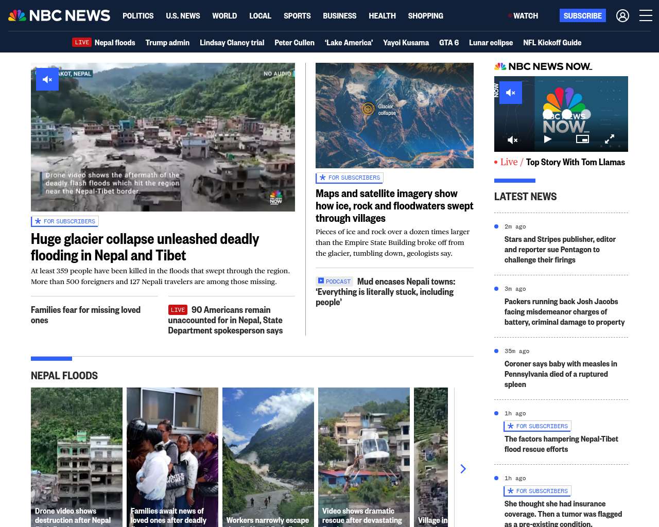Screen dimensions: 659x527
Task: Open the huge glacier collapse headline
Action: click(145, 247)
